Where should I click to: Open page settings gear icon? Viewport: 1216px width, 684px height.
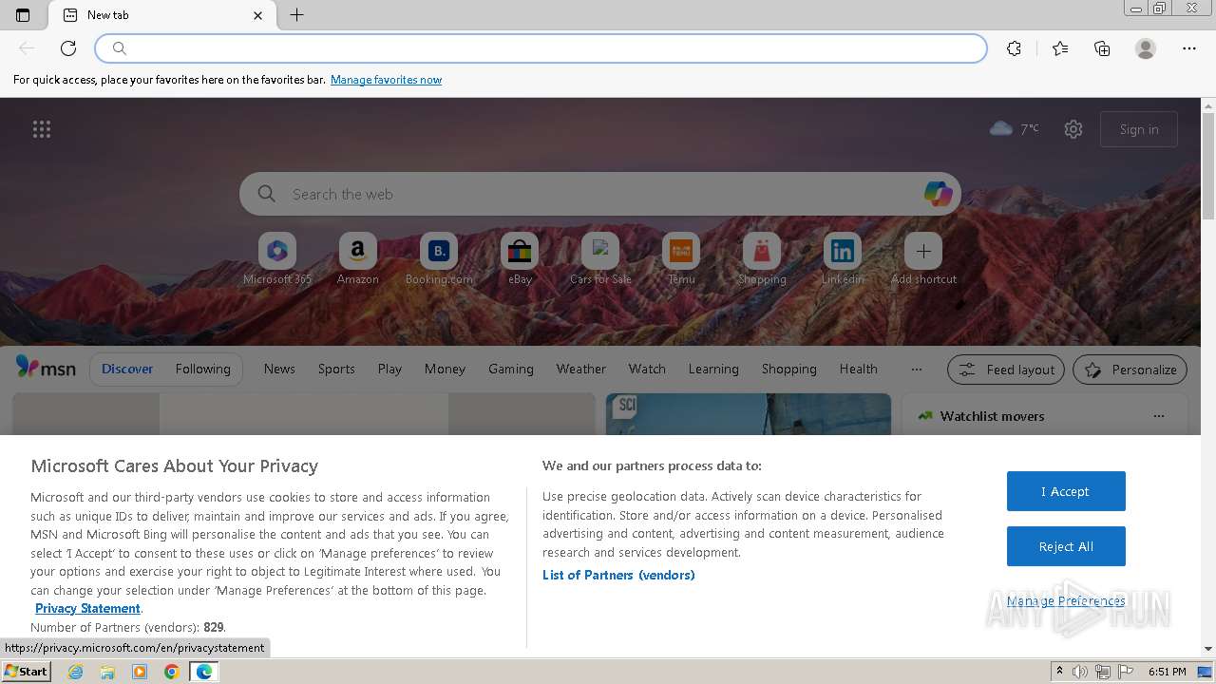click(x=1073, y=129)
